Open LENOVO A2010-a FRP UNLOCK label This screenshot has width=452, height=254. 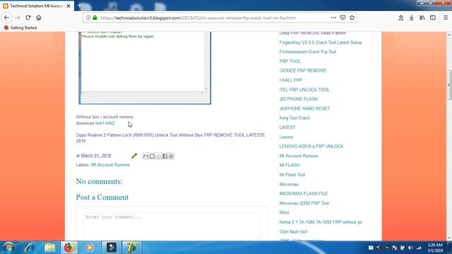[311, 146]
